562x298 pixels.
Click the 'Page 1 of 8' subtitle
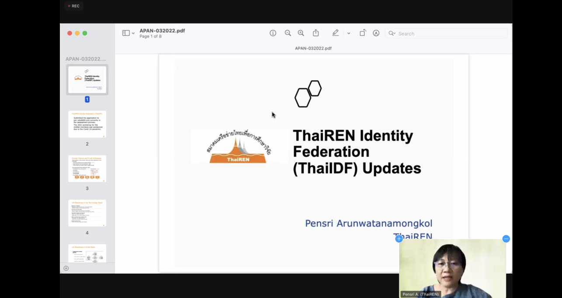150,37
